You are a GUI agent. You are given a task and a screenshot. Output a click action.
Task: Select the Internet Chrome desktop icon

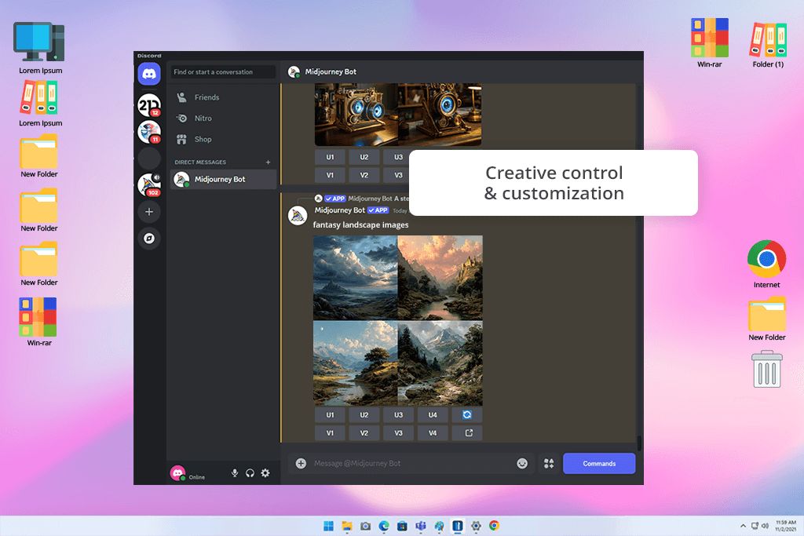(766, 264)
